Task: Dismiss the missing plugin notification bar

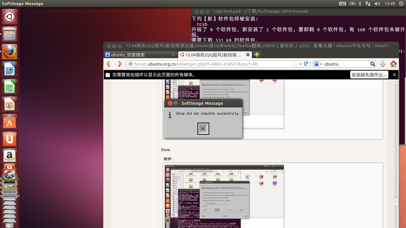Action: (x=394, y=75)
